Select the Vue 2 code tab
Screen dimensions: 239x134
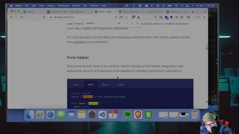76,84
